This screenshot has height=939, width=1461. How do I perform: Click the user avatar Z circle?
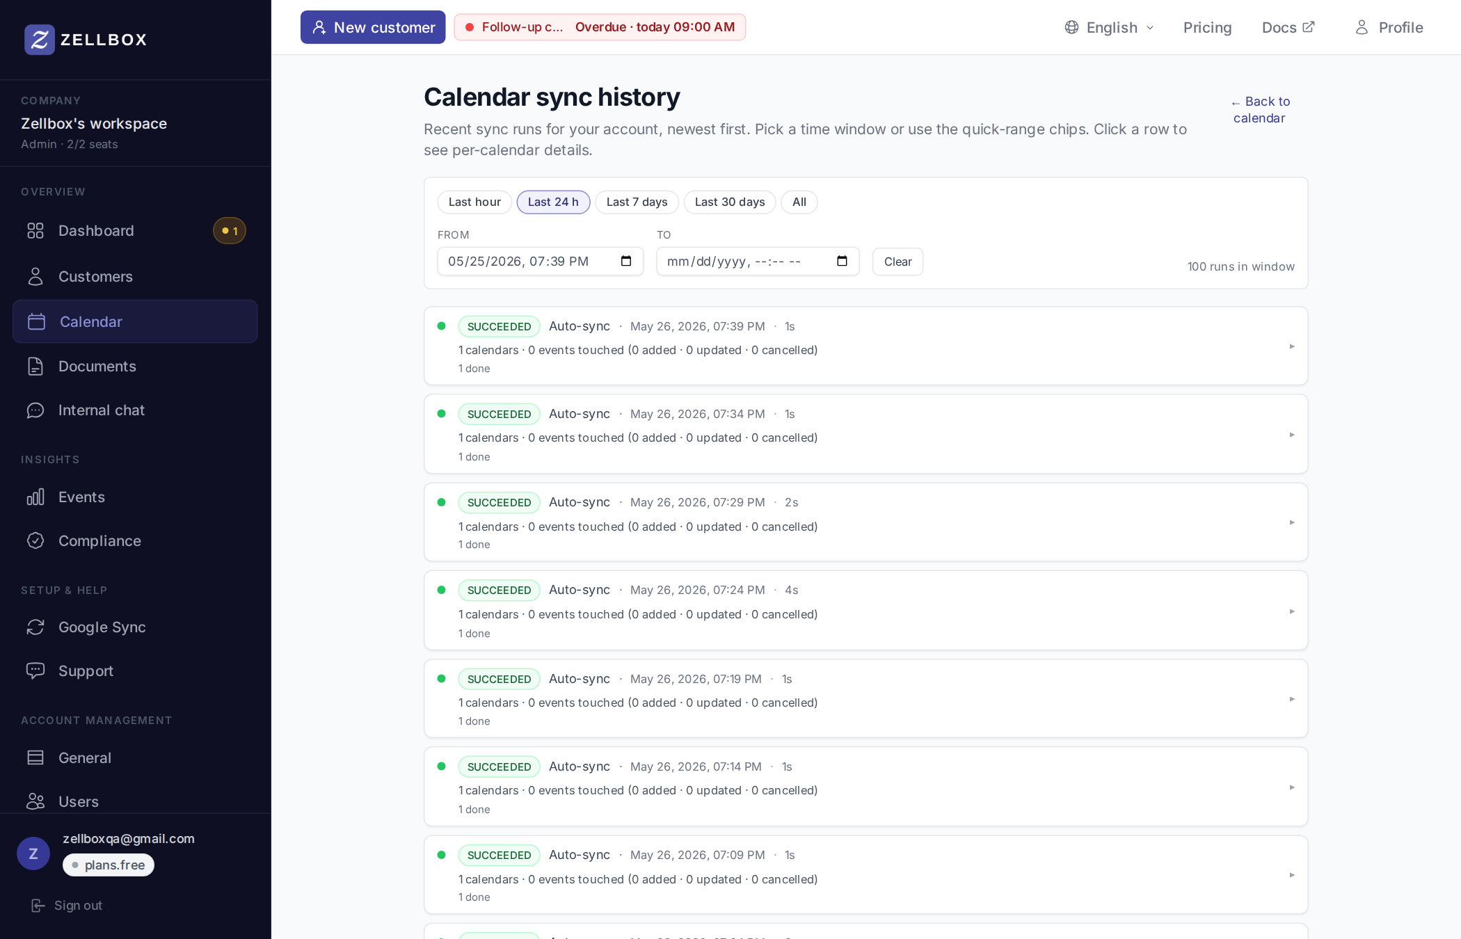point(33,853)
